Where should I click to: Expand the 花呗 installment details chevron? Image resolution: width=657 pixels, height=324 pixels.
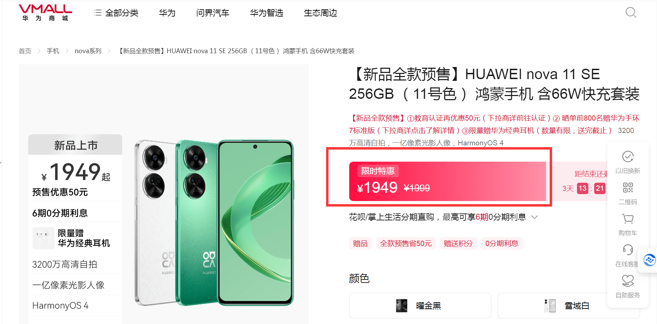(535, 217)
